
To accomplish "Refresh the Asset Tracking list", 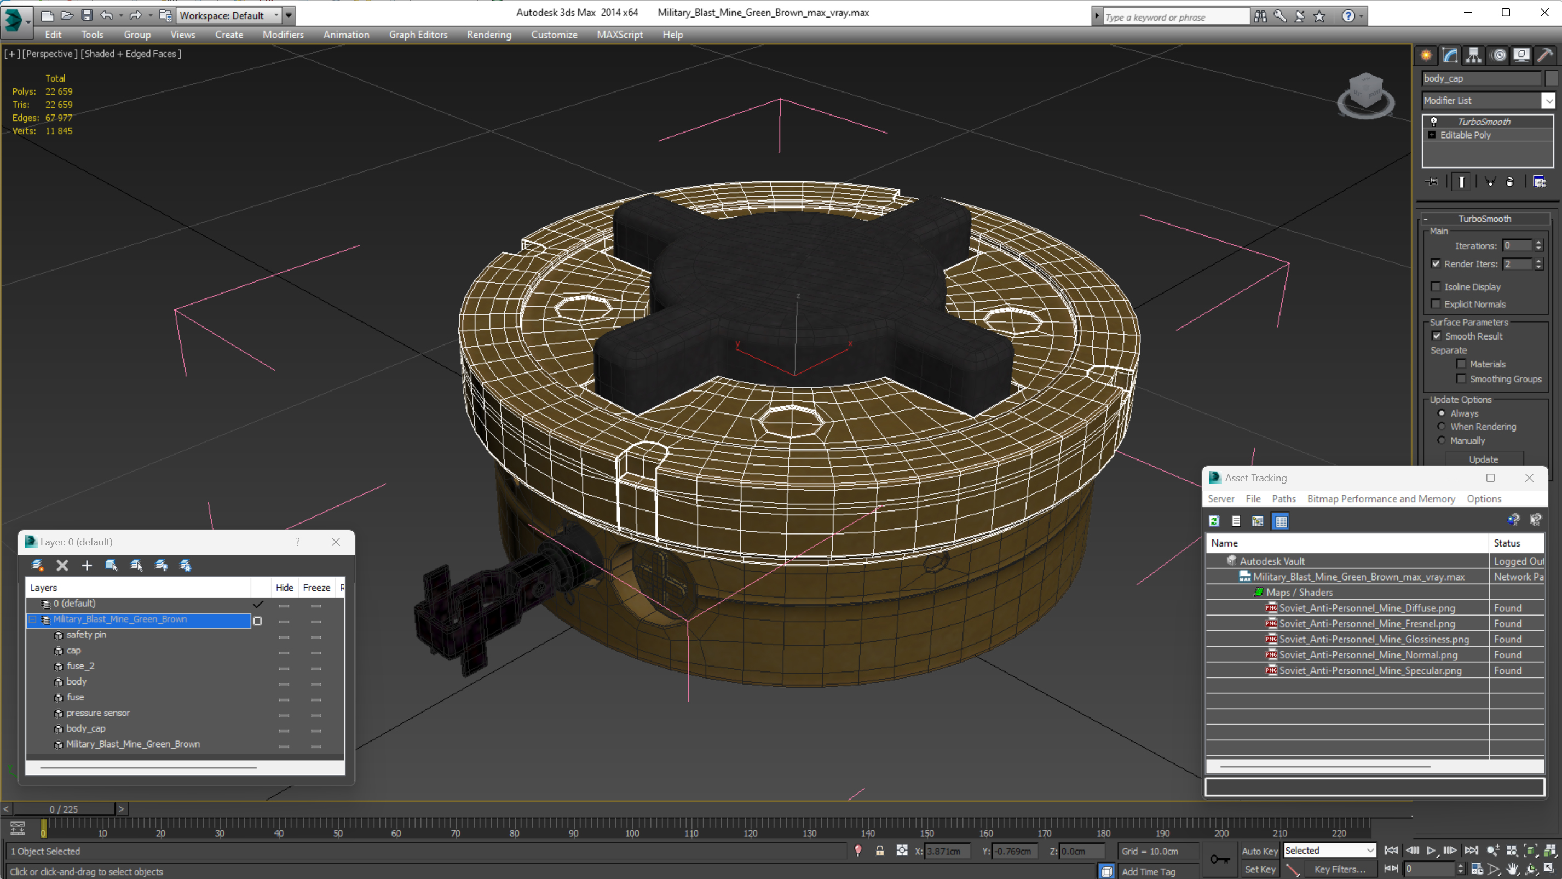I will click(x=1214, y=521).
